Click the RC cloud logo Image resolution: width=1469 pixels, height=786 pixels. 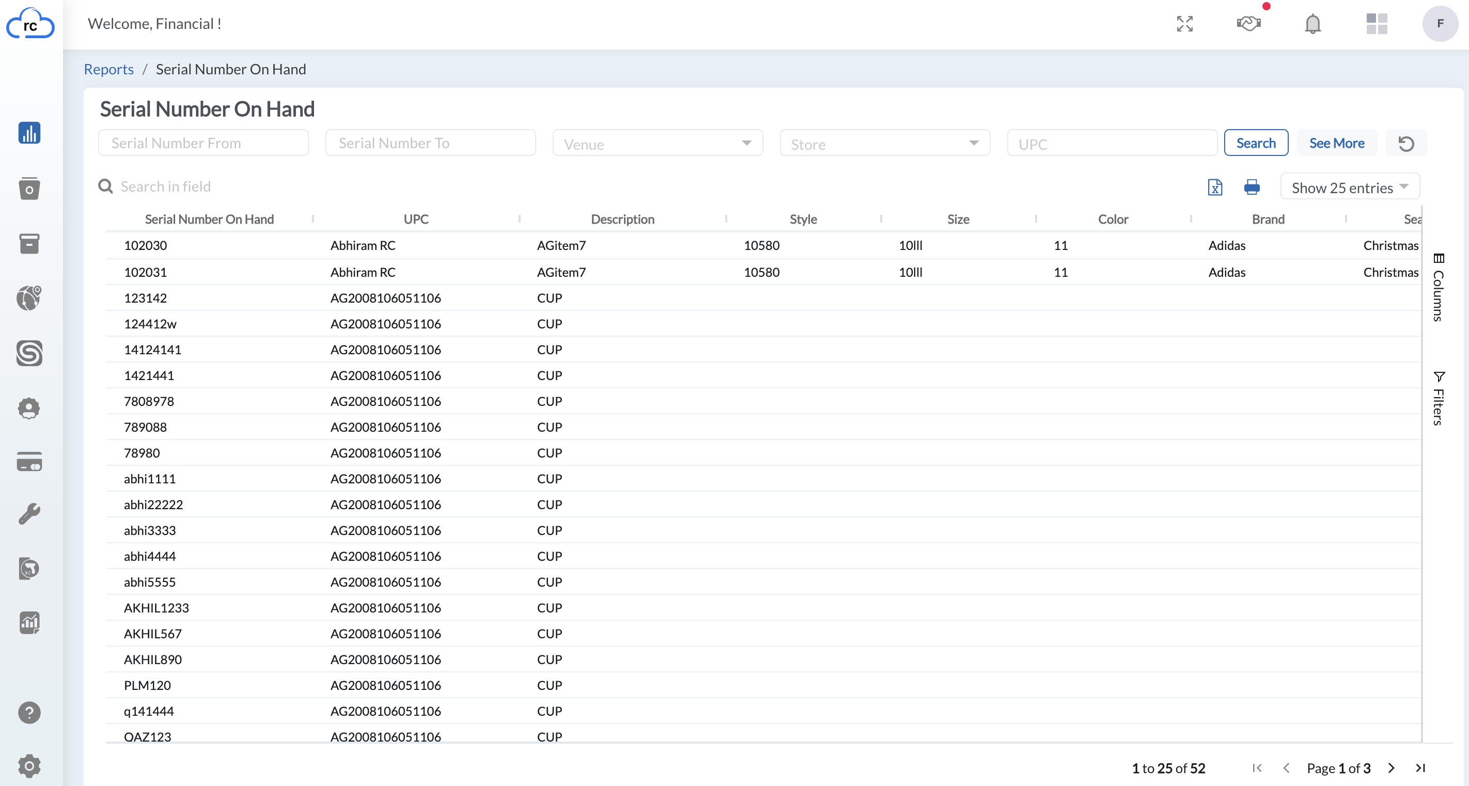coord(30,24)
